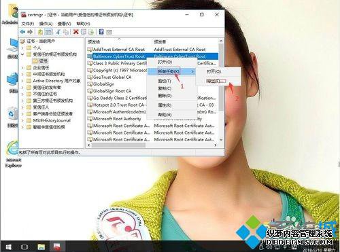
Task: Click the Go Daddy Class 2 certificate icon
Action: 90,98
